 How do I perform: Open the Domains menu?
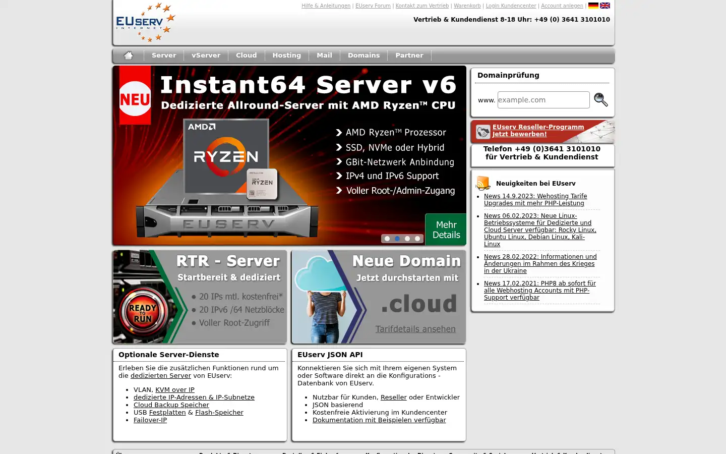pos(364,55)
